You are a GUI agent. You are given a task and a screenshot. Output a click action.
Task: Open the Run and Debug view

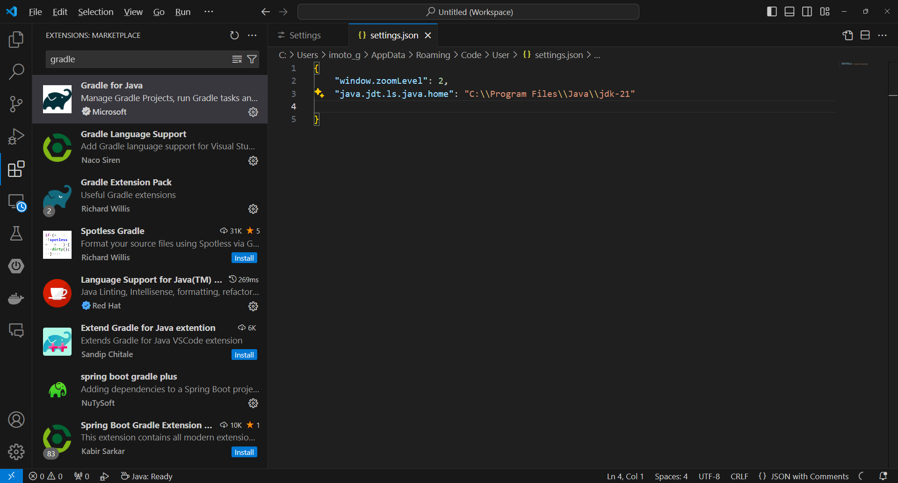click(x=16, y=136)
